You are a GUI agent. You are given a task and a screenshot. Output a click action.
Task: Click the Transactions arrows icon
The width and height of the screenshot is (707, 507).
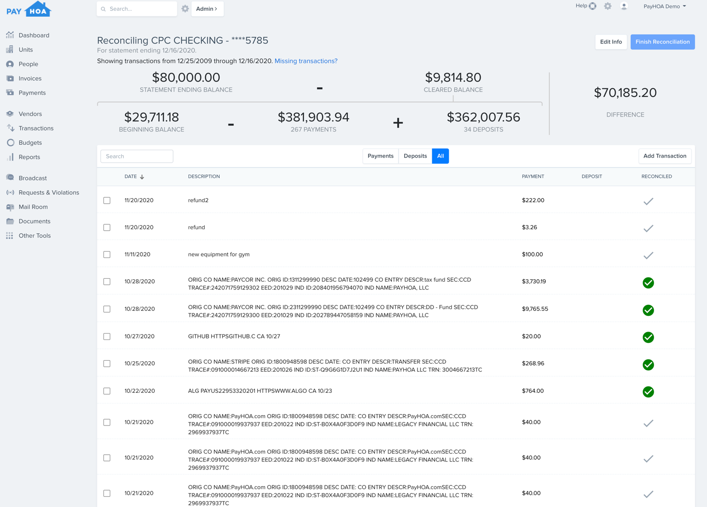tap(10, 128)
